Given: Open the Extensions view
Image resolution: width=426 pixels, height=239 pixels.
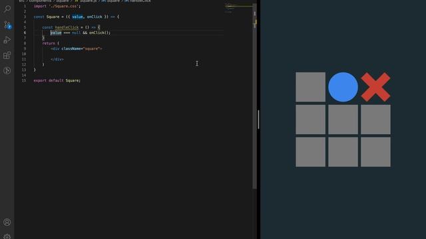Looking at the screenshot, I should click(x=7, y=55).
